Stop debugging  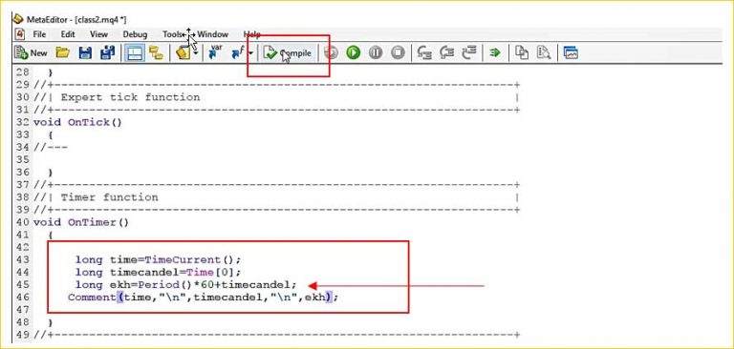pyautogui.click(x=398, y=52)
